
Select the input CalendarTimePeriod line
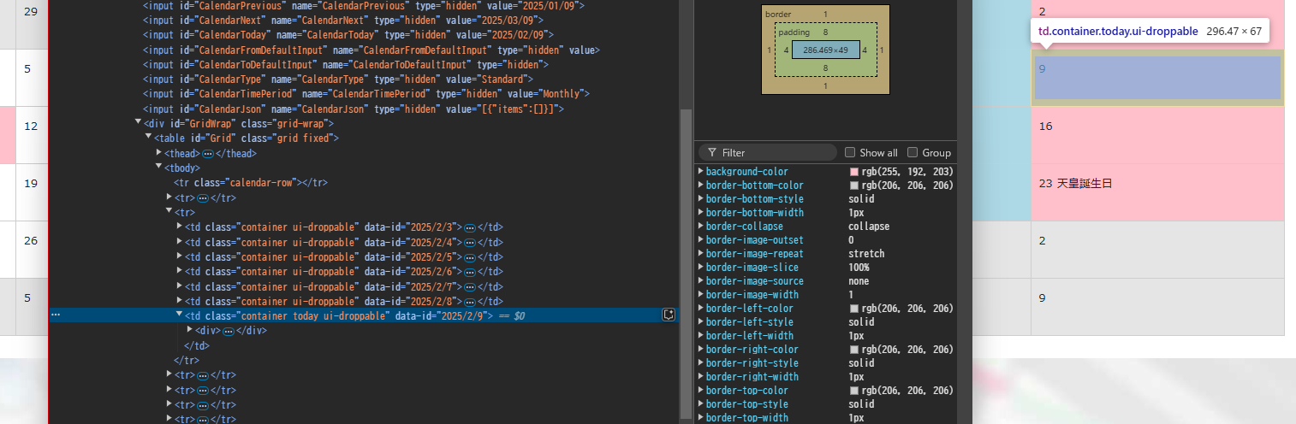[x=366, y=93]
